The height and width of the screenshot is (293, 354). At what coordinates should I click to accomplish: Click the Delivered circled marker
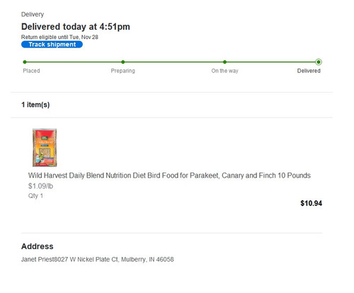click(319, 62)
